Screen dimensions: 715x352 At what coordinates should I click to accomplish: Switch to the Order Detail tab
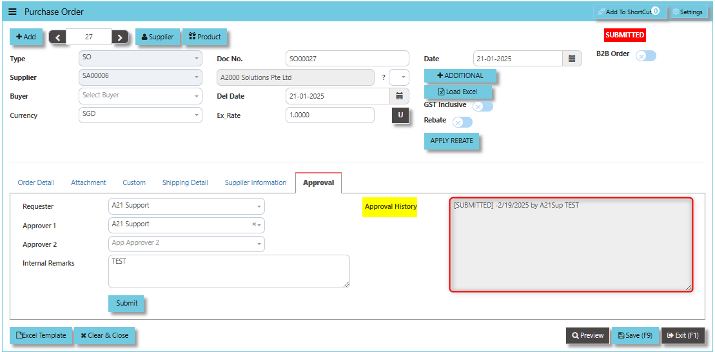pyautogui.click(x=36, y=182)
